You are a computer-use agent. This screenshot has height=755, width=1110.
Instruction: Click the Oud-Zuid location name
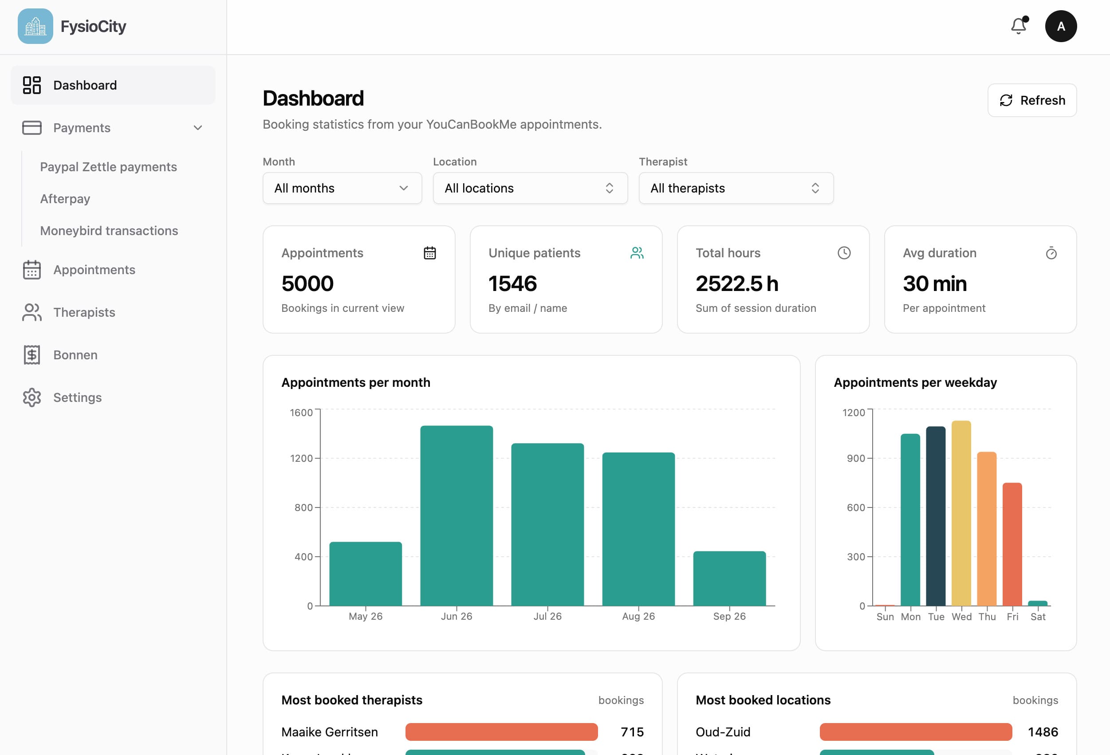coord(723,731)
